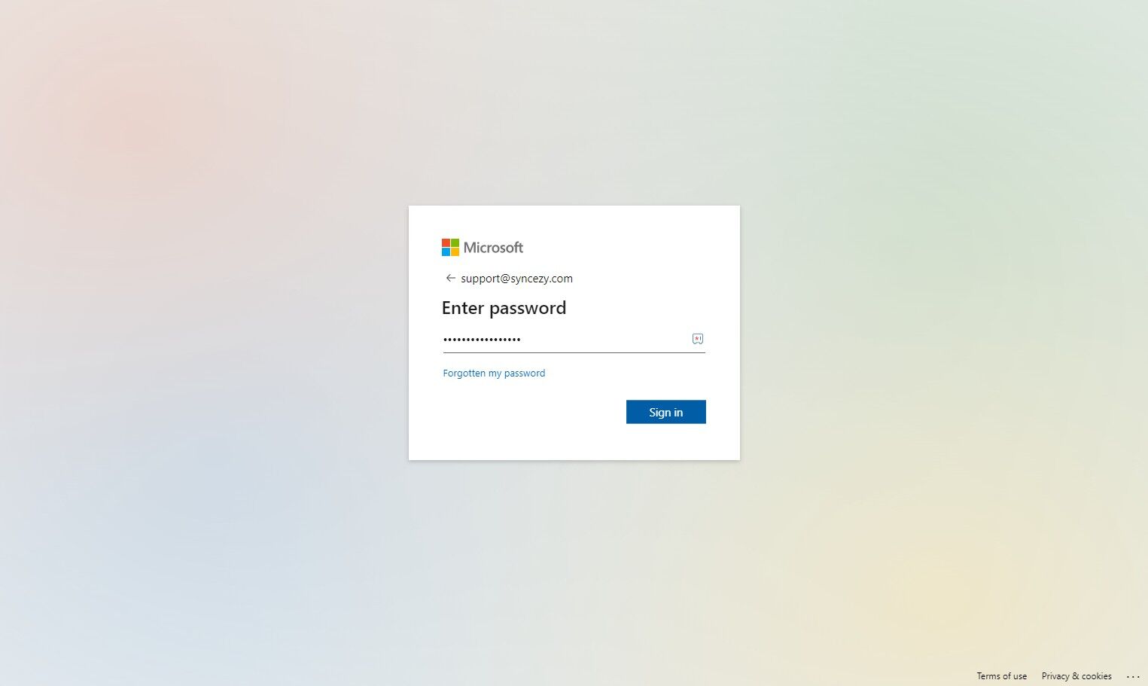This screenshot has height=686, width=1148.
Task: Open the password manager icon in password field
Action: [x=698, y=339]
